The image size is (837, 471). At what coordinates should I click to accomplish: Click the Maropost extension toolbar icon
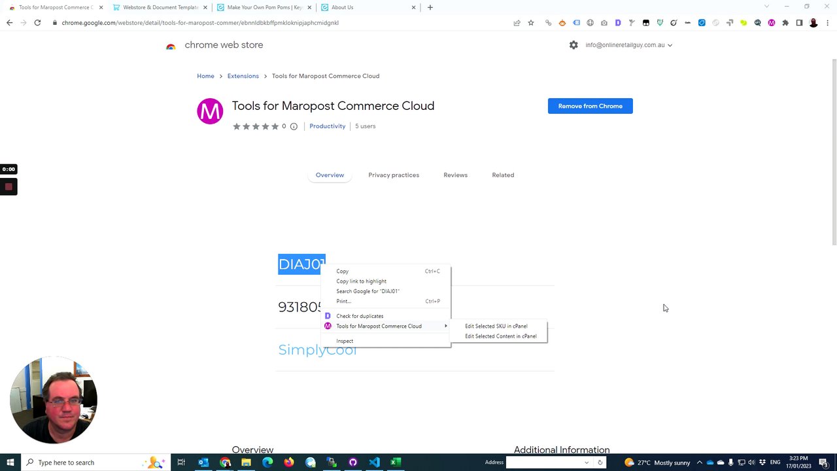pyautogui.click(x=772, y=23)
